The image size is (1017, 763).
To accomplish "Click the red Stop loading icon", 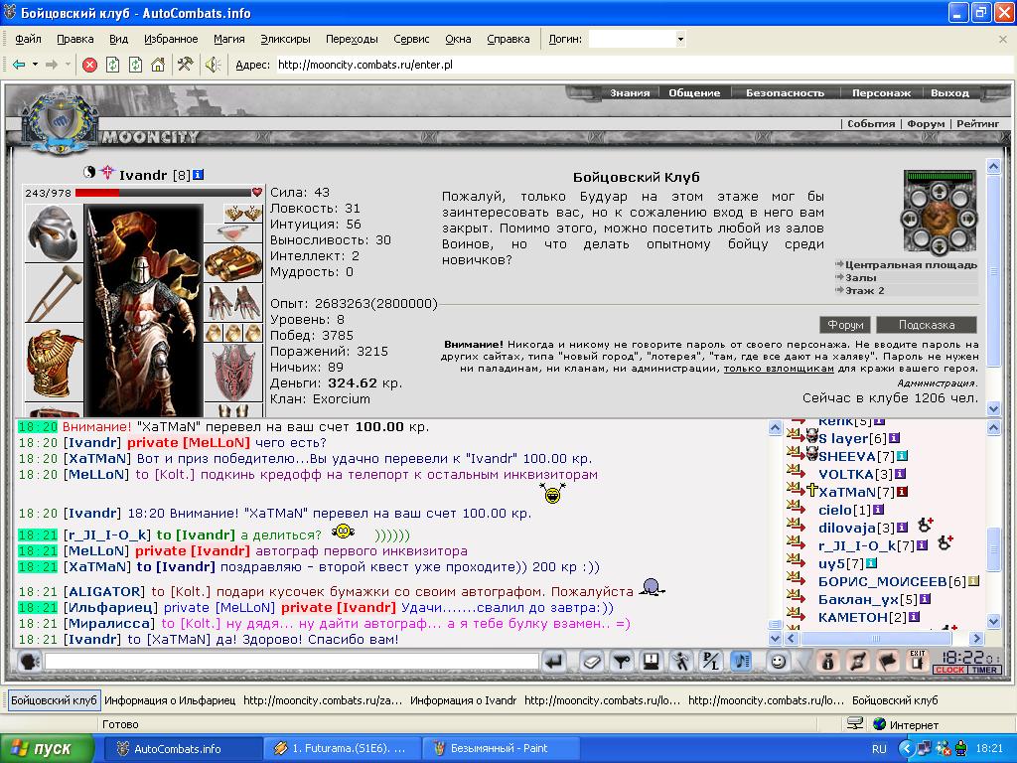I will [89, 65].
